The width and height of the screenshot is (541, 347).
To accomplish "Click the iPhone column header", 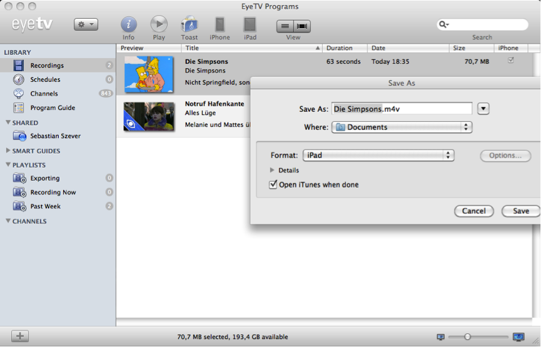I will point(511,48).
